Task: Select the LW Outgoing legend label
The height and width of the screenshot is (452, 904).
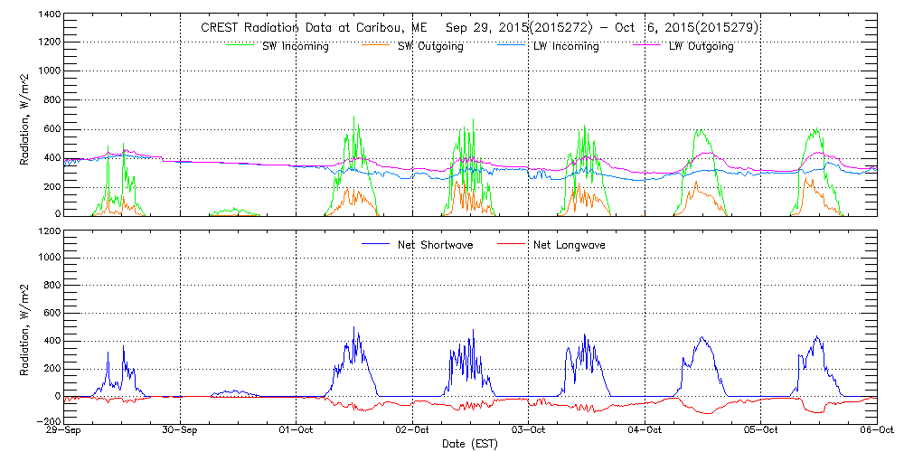Action: click(x=701, y=47)
